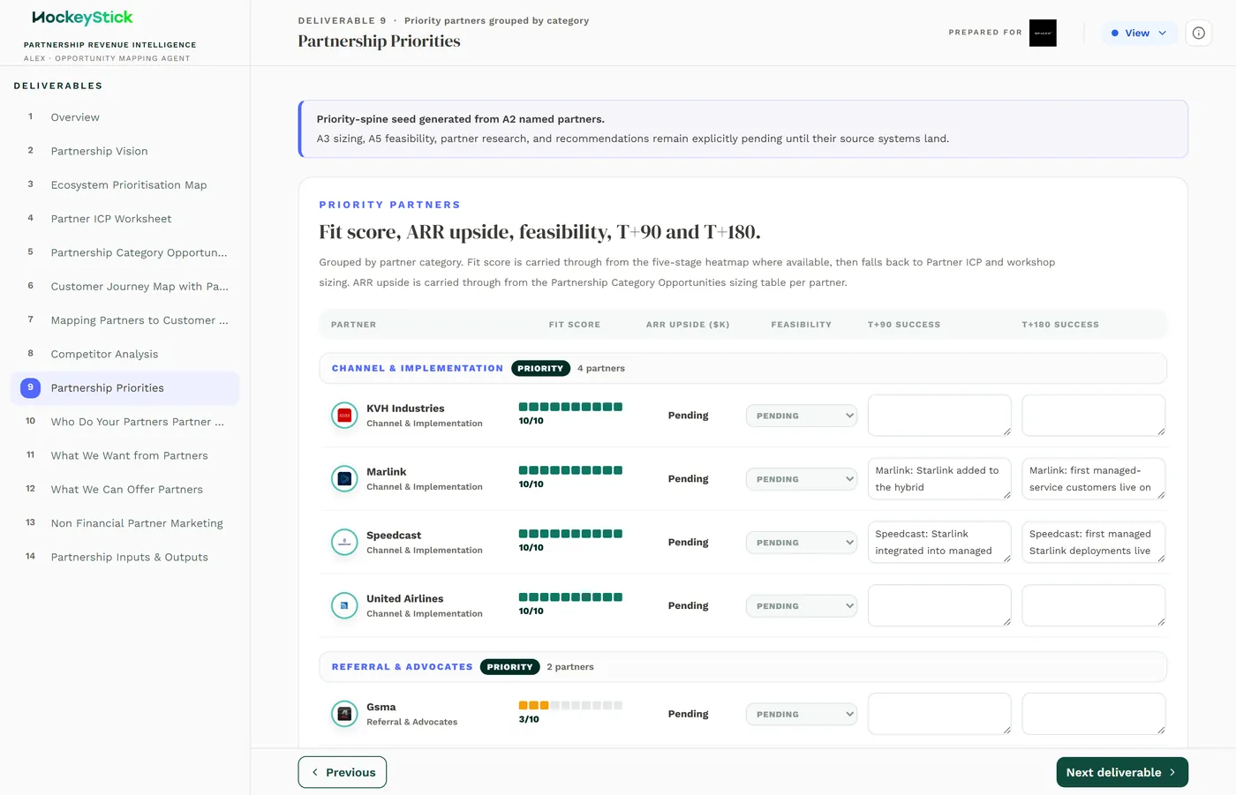The width and height of the screenshot is (1236, 795).
Task: Click Gsma T+180 success field
Action: click(1094, 714)
